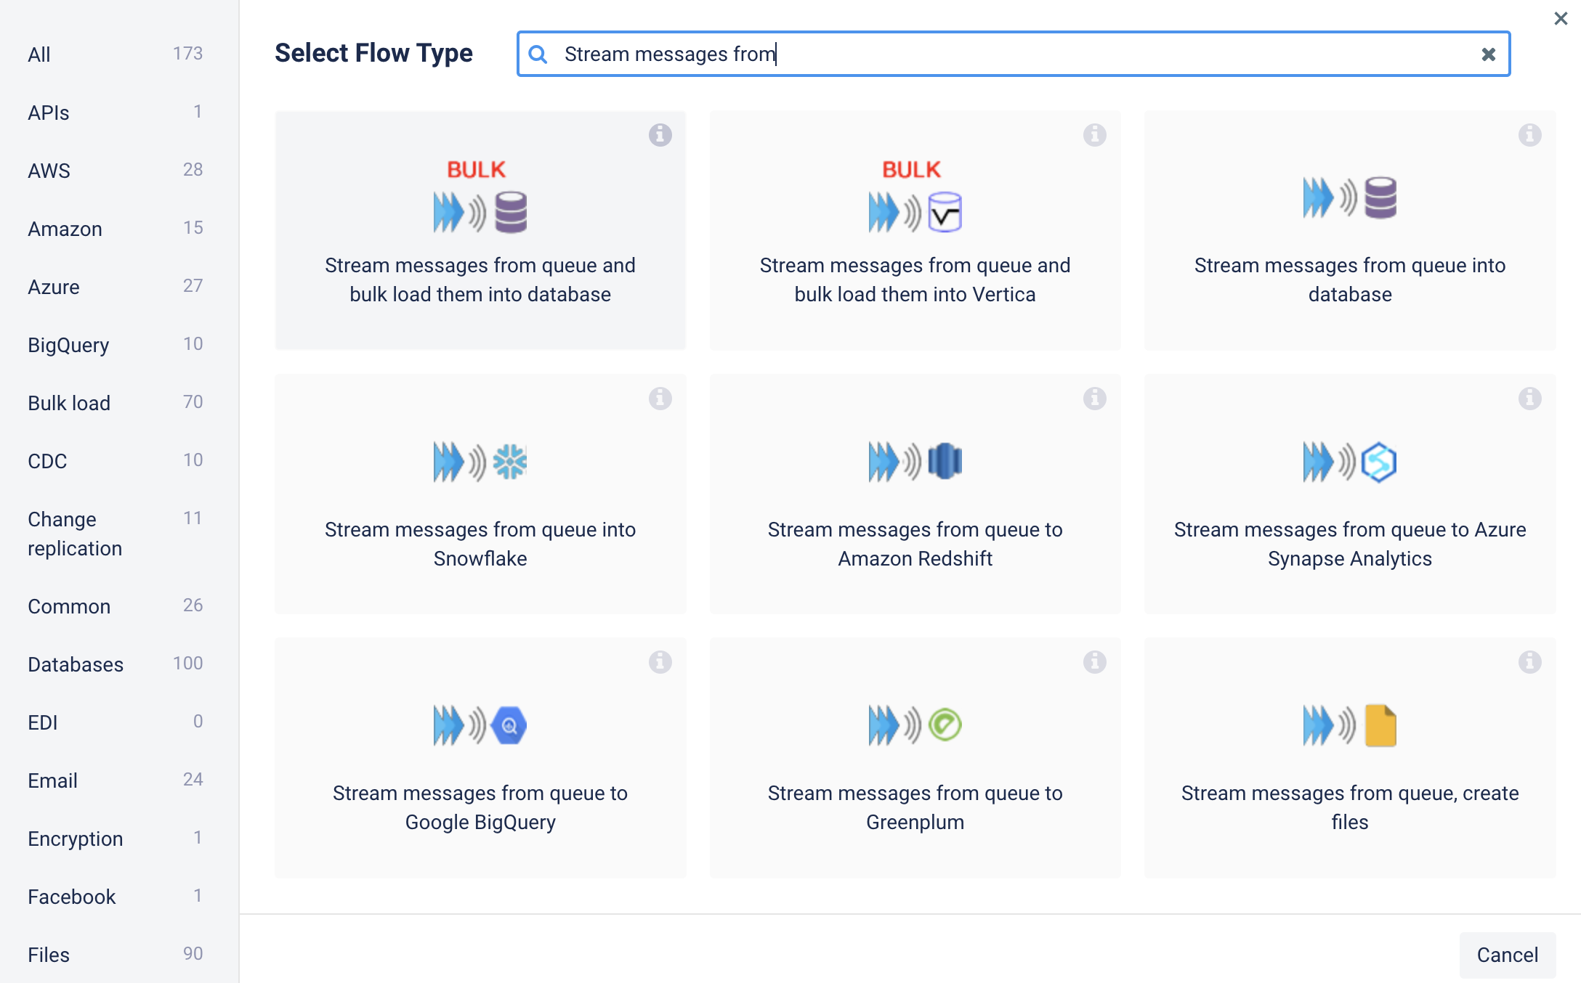Click info icon on Vertica bulk load card

1094,135
